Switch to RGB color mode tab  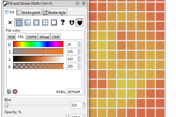(x=11, y=37)
